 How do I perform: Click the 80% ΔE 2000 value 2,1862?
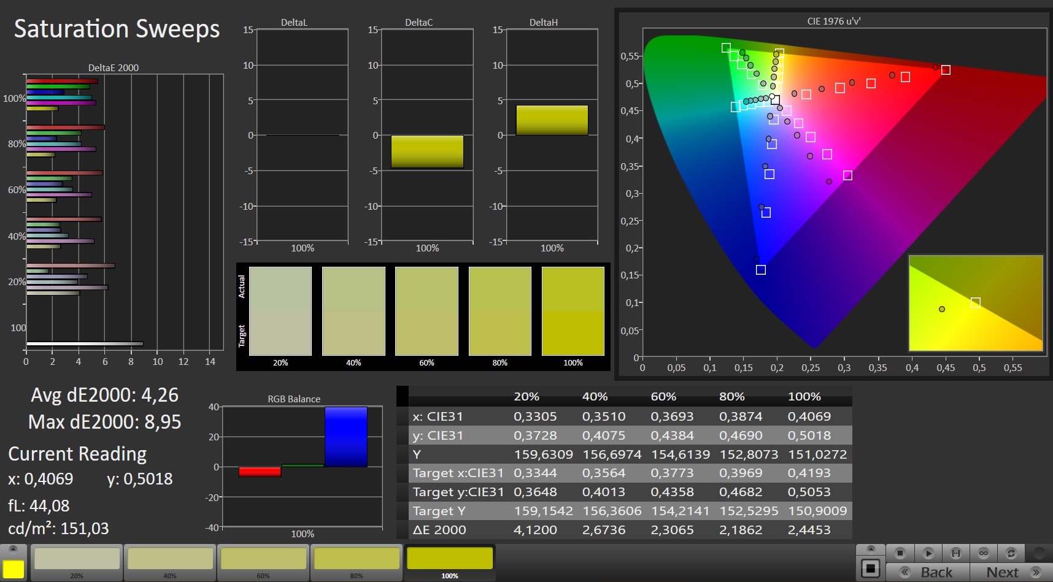(x=741, y=530)
